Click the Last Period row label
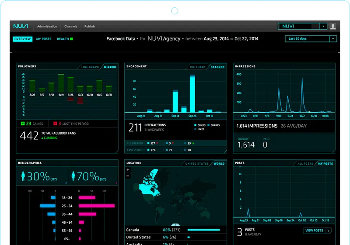Viewport: 350px width, 245px height. (x=135, y=150)
